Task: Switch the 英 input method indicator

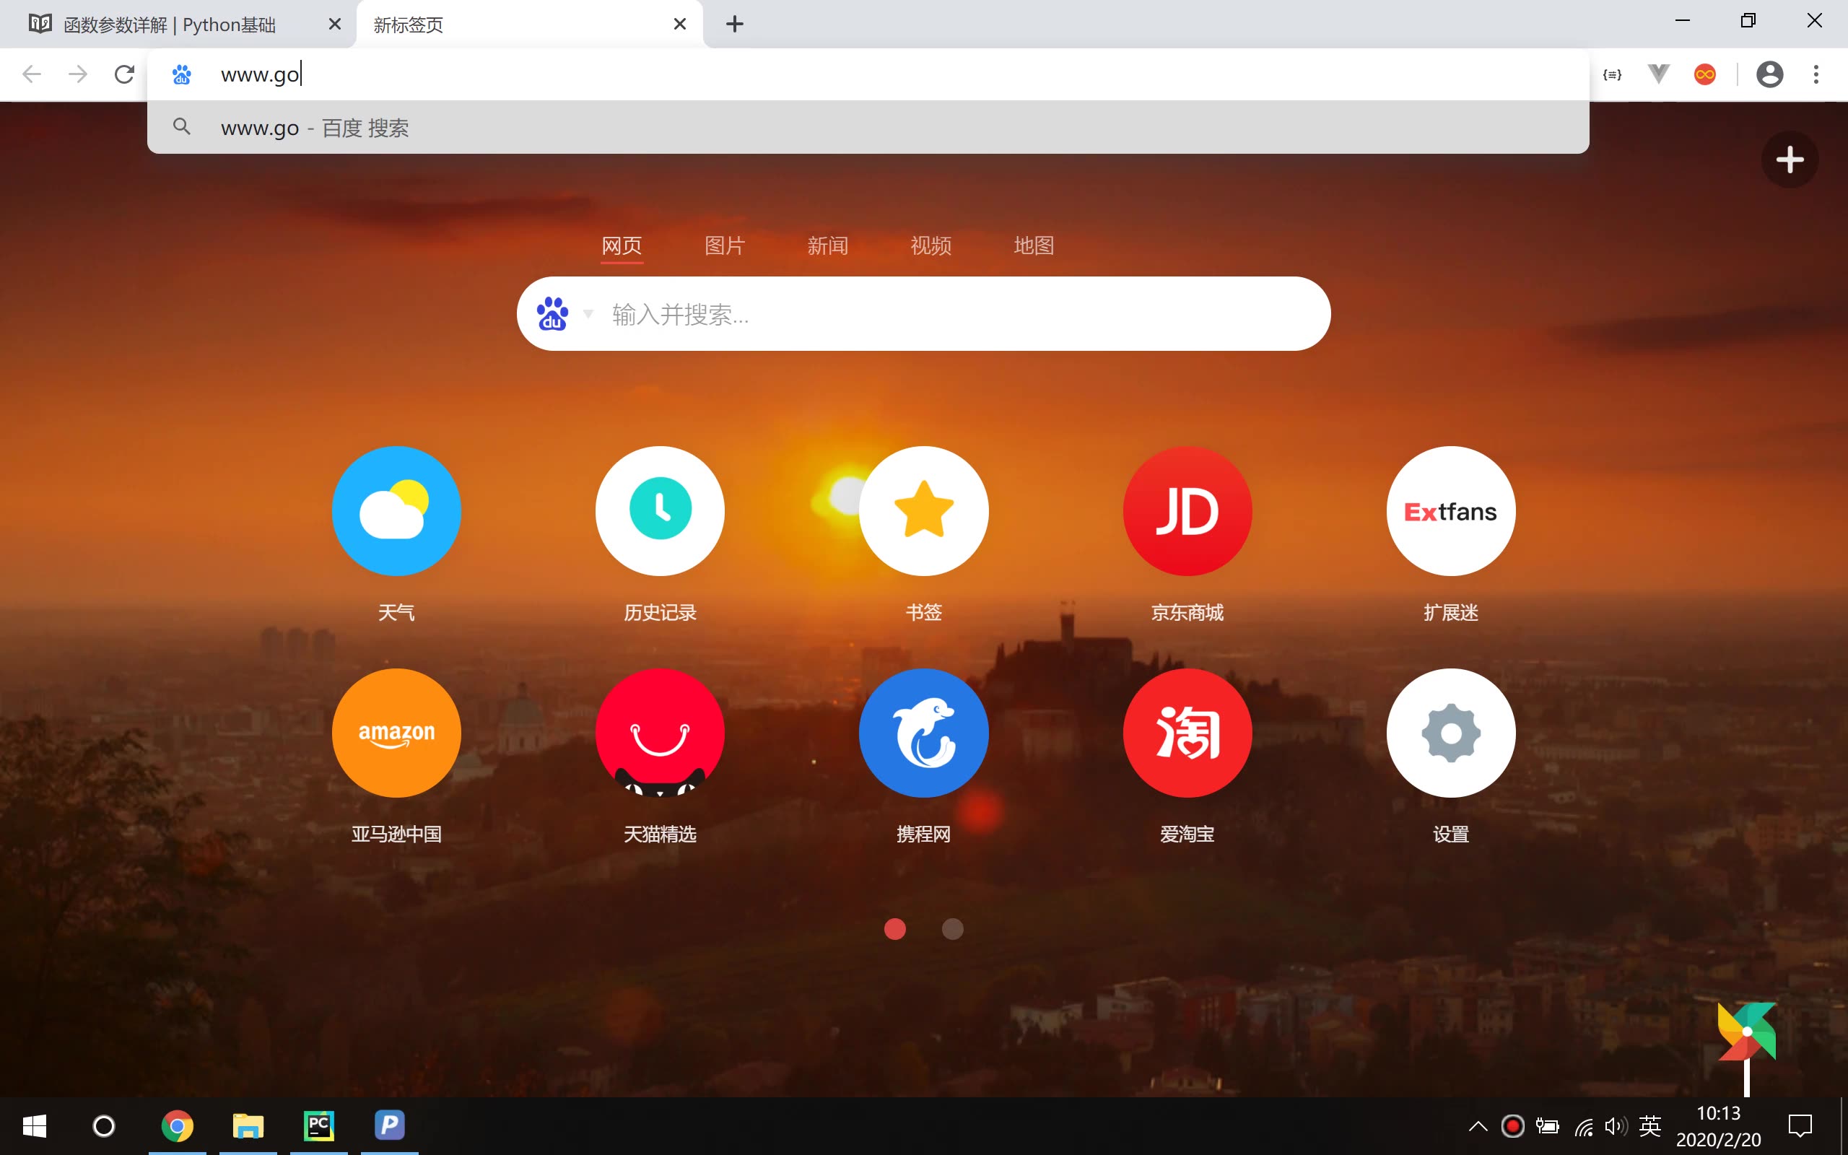Action: click(x=1649, y=1126)
